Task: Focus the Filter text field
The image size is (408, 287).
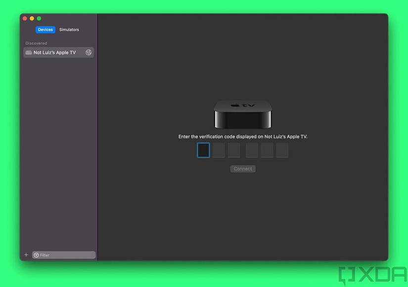Action: [64, 255]
